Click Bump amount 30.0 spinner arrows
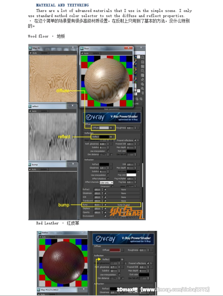 [x=102, y=204]
